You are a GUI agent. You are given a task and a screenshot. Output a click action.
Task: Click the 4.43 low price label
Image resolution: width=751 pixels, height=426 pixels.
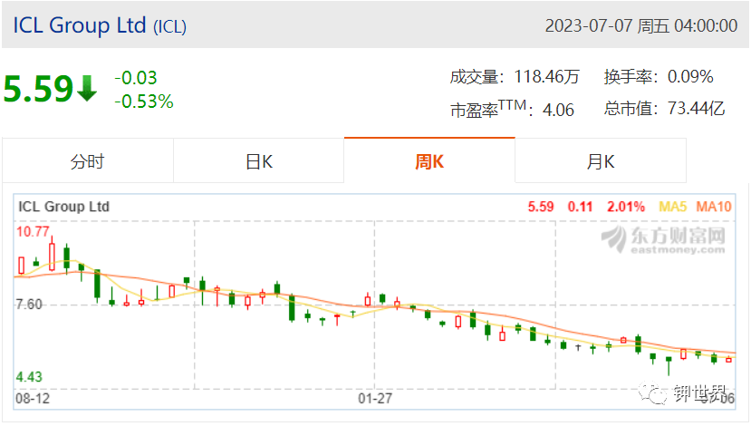tap(29, 377)
